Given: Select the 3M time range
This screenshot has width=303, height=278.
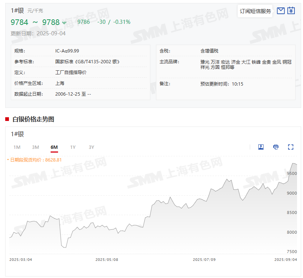Looking at the screenshot, I should (x=35, y=147).
